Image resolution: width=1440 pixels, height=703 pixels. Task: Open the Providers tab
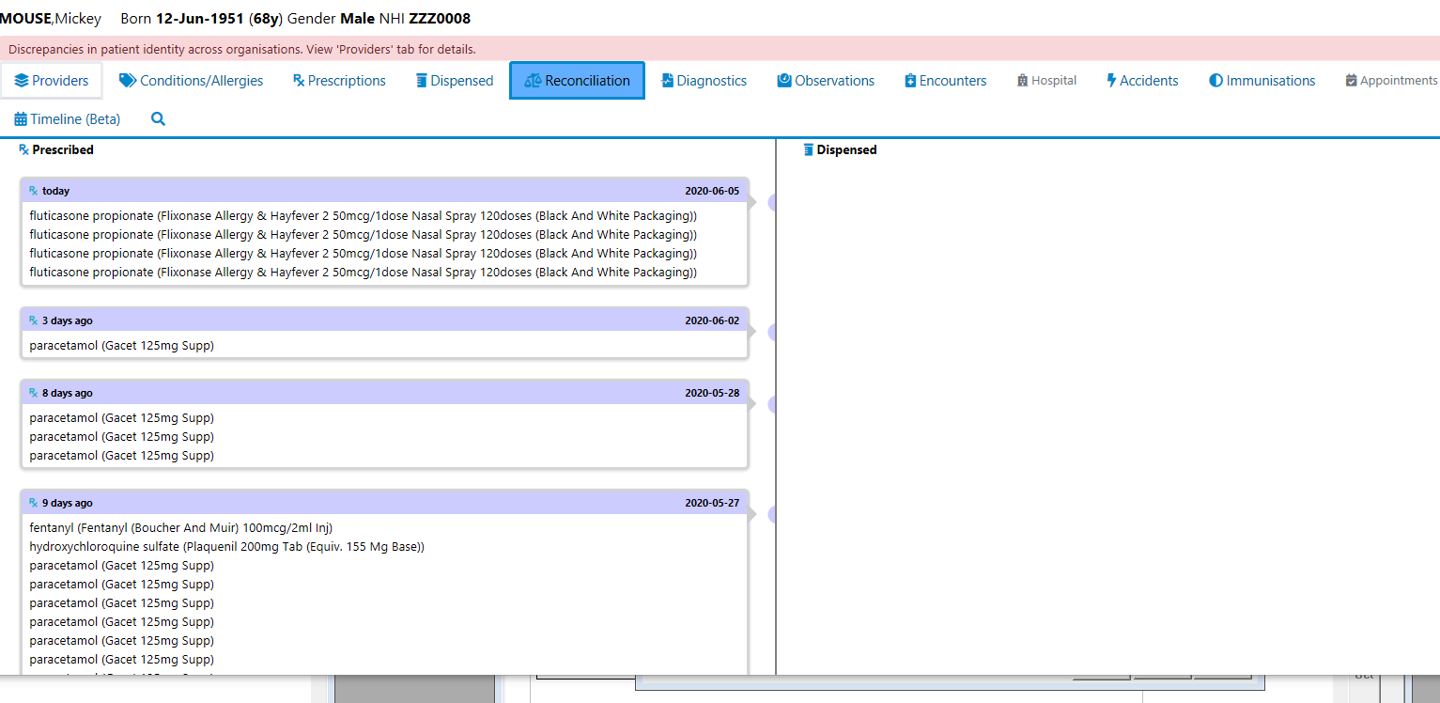52,81
